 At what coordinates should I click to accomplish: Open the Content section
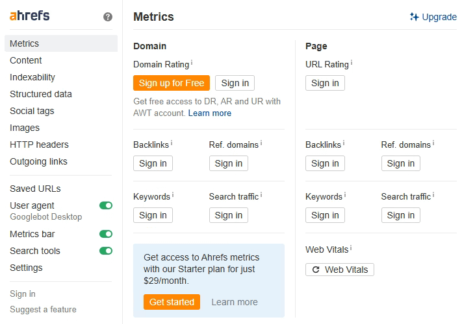[25, 60]
